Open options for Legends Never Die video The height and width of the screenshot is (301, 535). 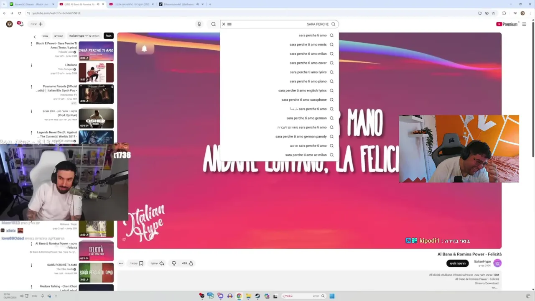[x=31, y=133]
